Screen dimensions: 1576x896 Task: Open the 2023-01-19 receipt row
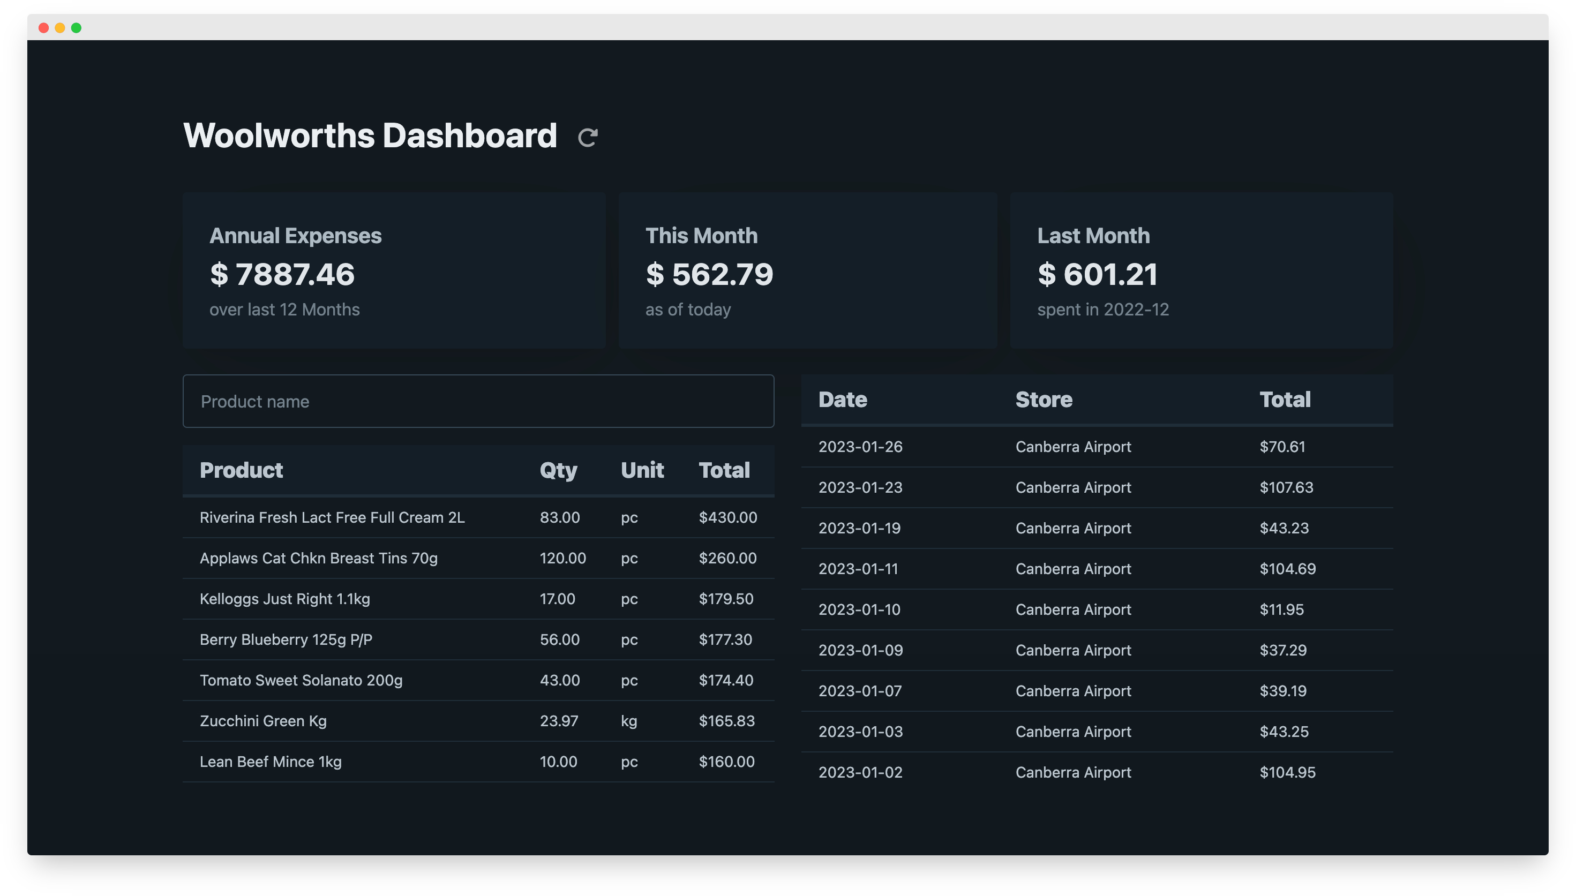(1097, 528)
